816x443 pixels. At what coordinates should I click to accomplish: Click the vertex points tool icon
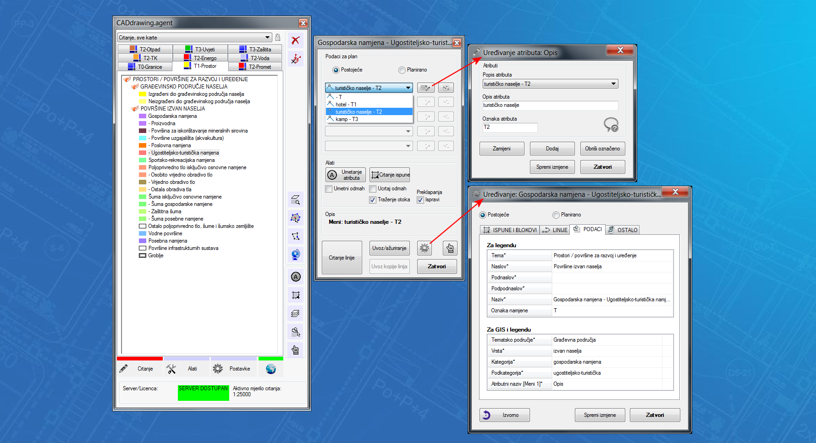pos(296,236)
